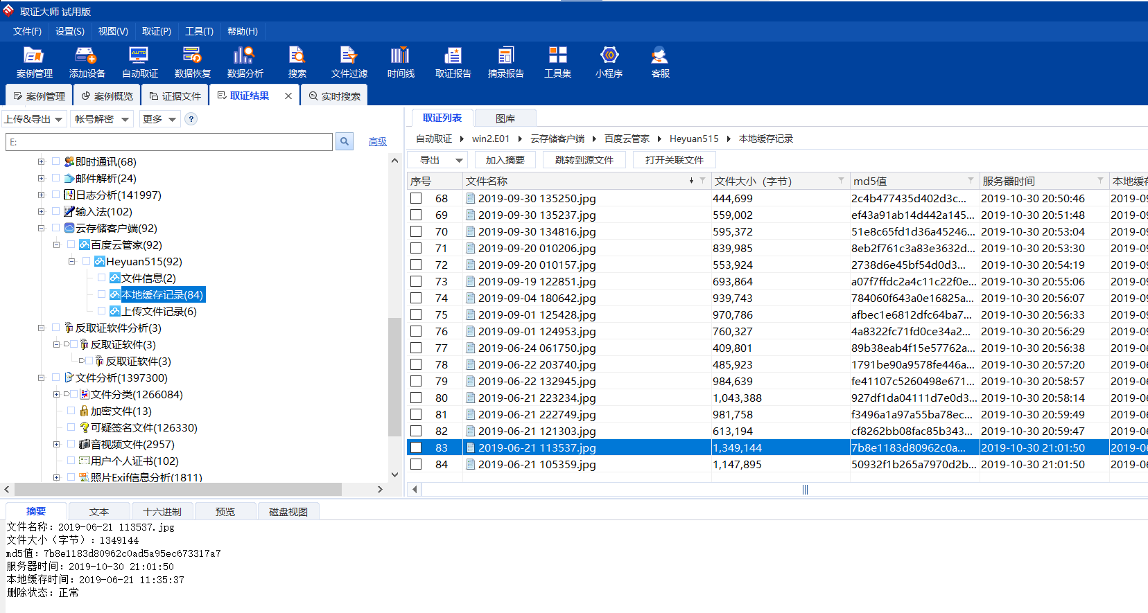1148x613 pixels.
Task: Open the 工具集 toolbar icon
Action: 557,62
